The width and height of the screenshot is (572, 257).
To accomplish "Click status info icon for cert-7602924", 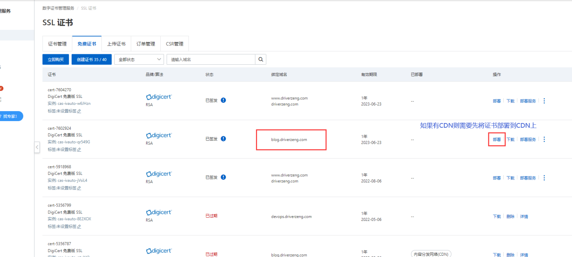I will 224,139.
